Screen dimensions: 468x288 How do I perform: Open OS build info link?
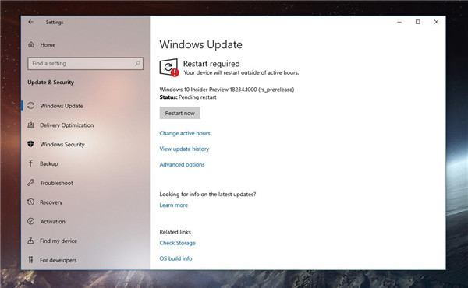click(x=175, y=258)
